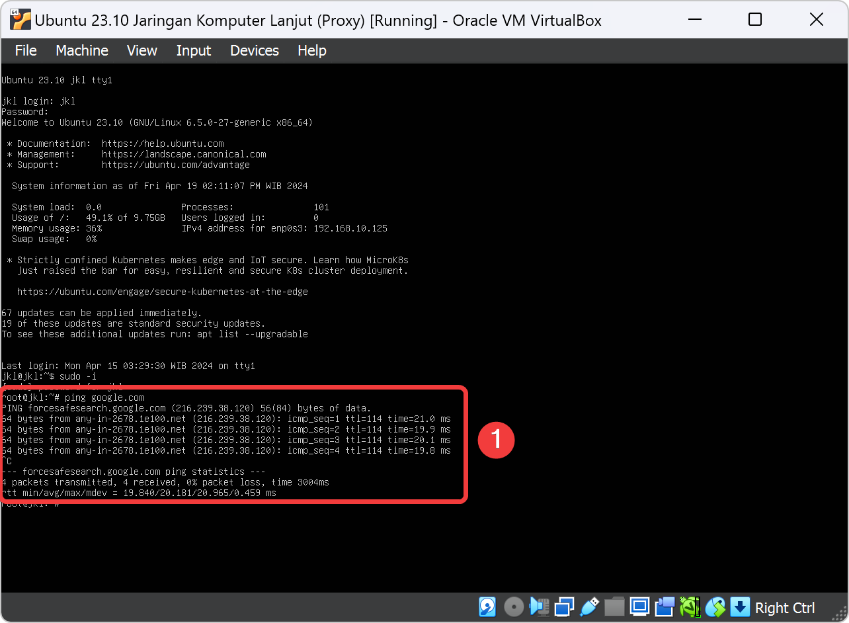Open the USB devices status icon
Screen dimensions: 849x623
(x=590, y=606)
